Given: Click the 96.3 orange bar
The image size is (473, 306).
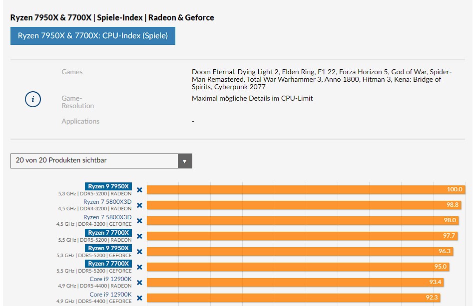Looking at the screenshot, I should pos(300,251).
